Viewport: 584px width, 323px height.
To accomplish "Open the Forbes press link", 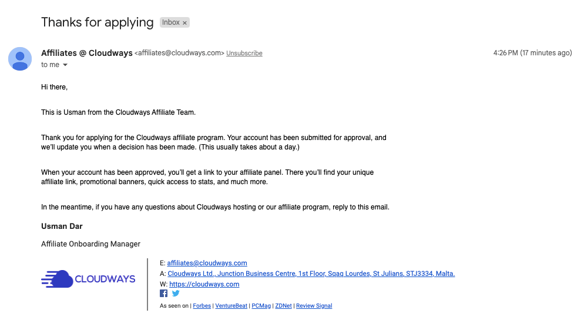I will click(x=202, y=306).
